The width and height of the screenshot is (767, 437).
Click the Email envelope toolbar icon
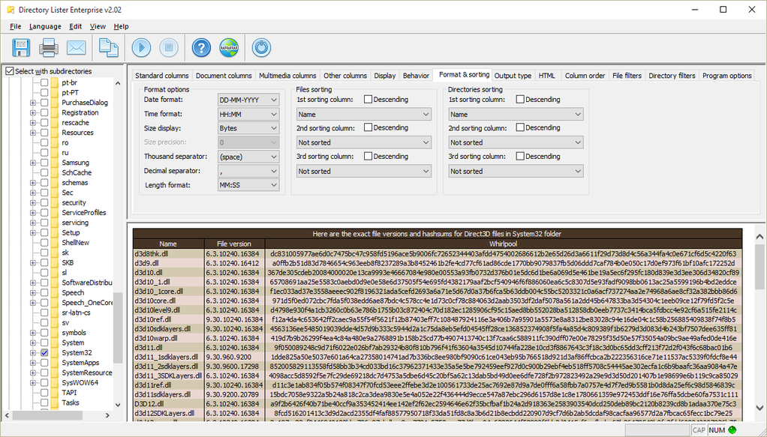pyautogui.click(x=77, y=47)
